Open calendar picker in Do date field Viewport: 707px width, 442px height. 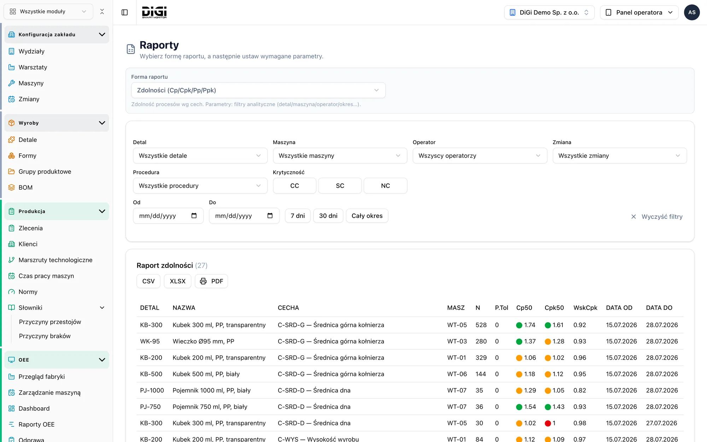(x=270, y=216)
